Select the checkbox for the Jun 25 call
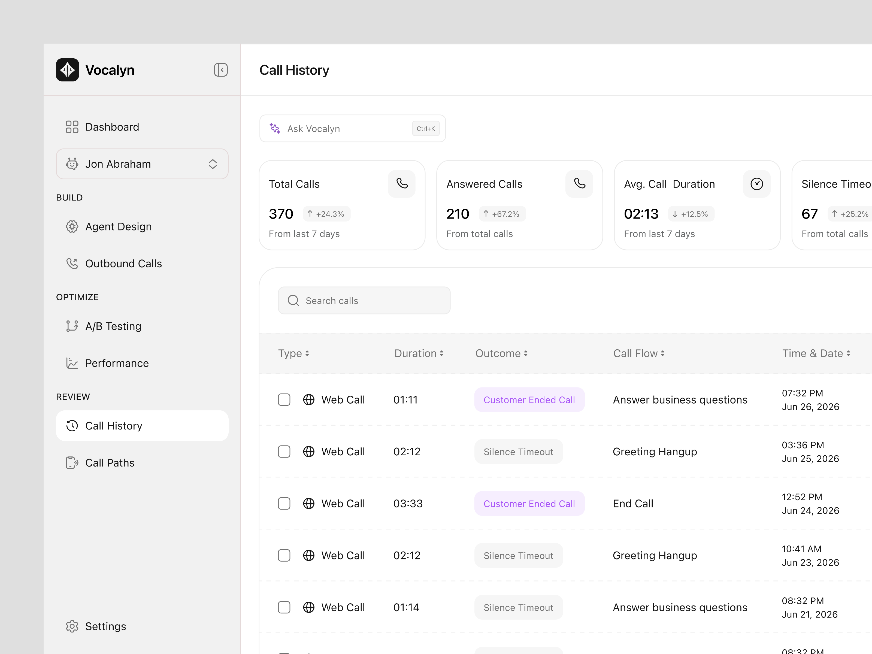Viewport: 872px width, 654px height. pyautogui.click(x=284, y=452)
